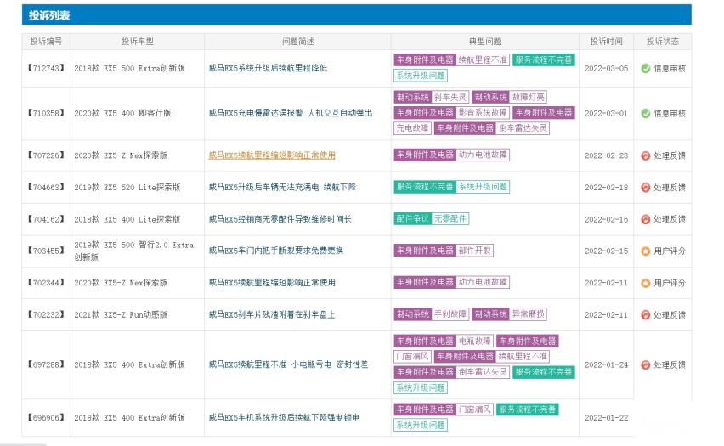Screen dimensions: 724x446
Task: Select the 无零配件 tag
Action: [x=450, y=218]
